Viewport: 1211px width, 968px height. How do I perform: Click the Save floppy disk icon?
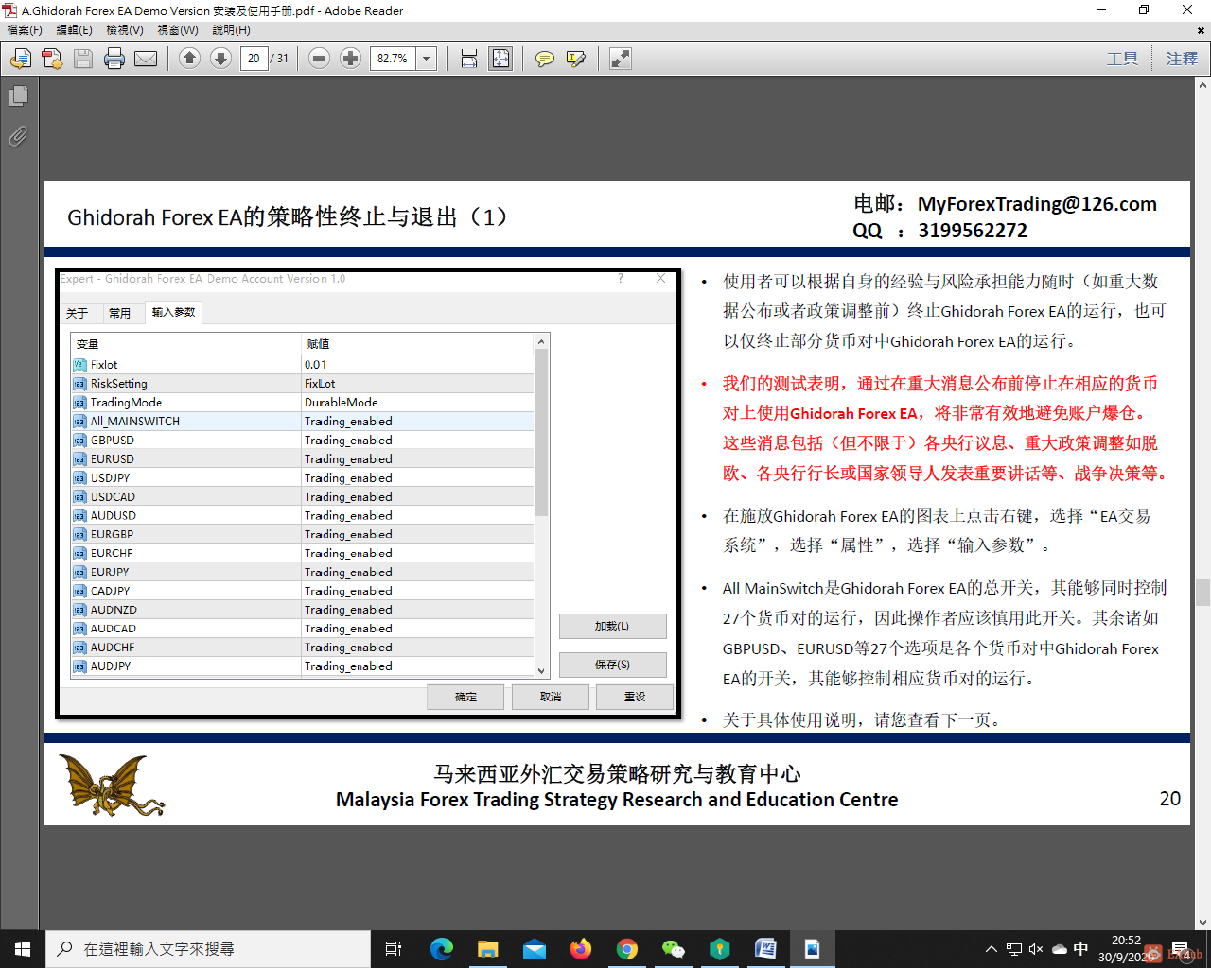coord(83,59)
